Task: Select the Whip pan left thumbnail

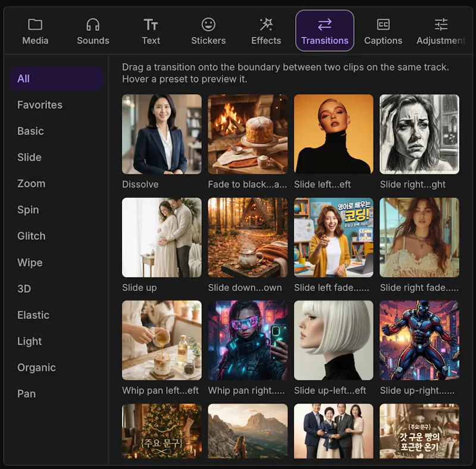Action: 162,340
